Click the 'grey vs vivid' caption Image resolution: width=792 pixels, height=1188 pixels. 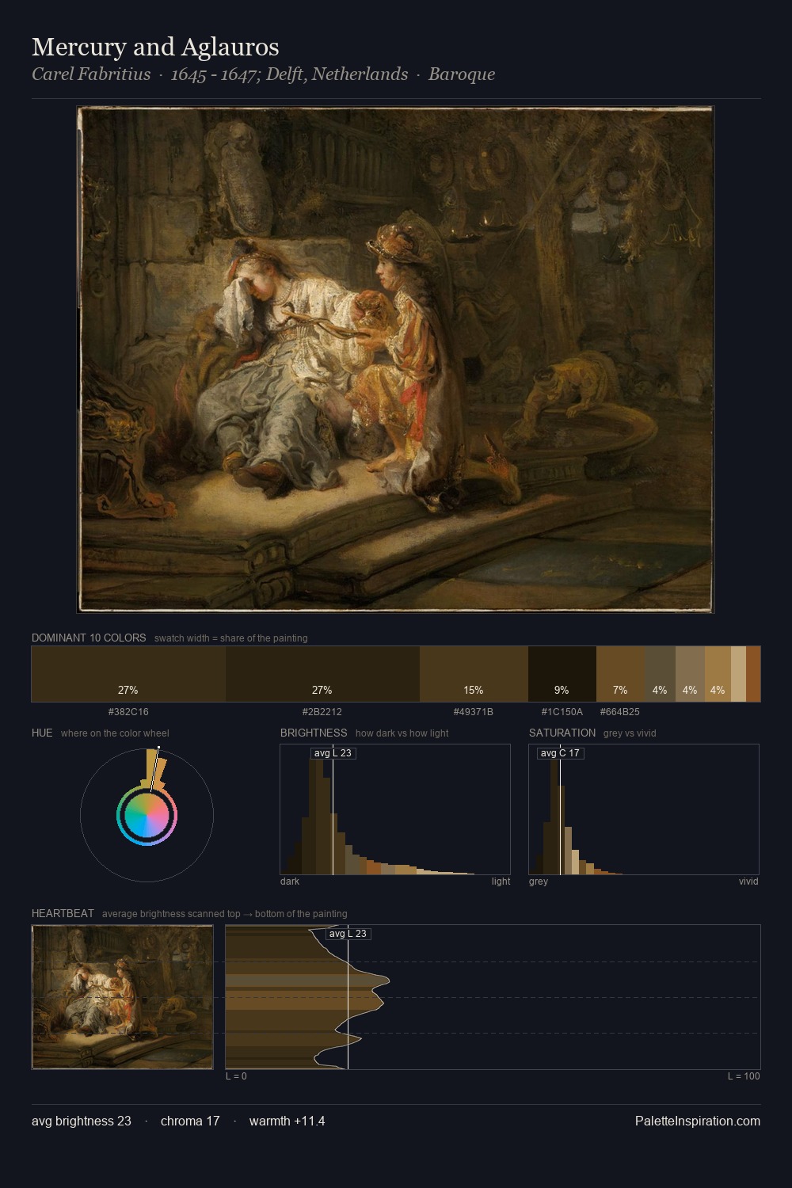(630, 733)
